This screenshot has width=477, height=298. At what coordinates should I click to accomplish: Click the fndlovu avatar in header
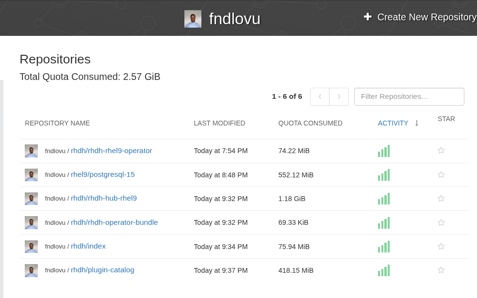pyautogui.click(x=193, y=19)
